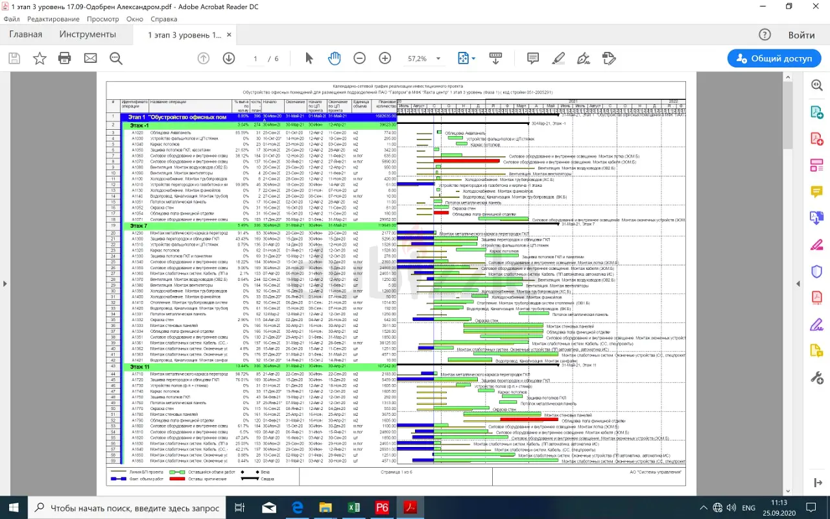Image resolution: width=830 pixels, height=519 pixels.
Task: Print the document using the printer icon
Action: [65, 58]
